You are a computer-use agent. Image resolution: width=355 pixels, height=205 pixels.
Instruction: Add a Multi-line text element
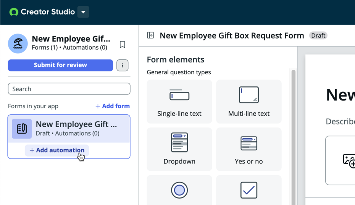pyautogui.click(x=249, y=101)
